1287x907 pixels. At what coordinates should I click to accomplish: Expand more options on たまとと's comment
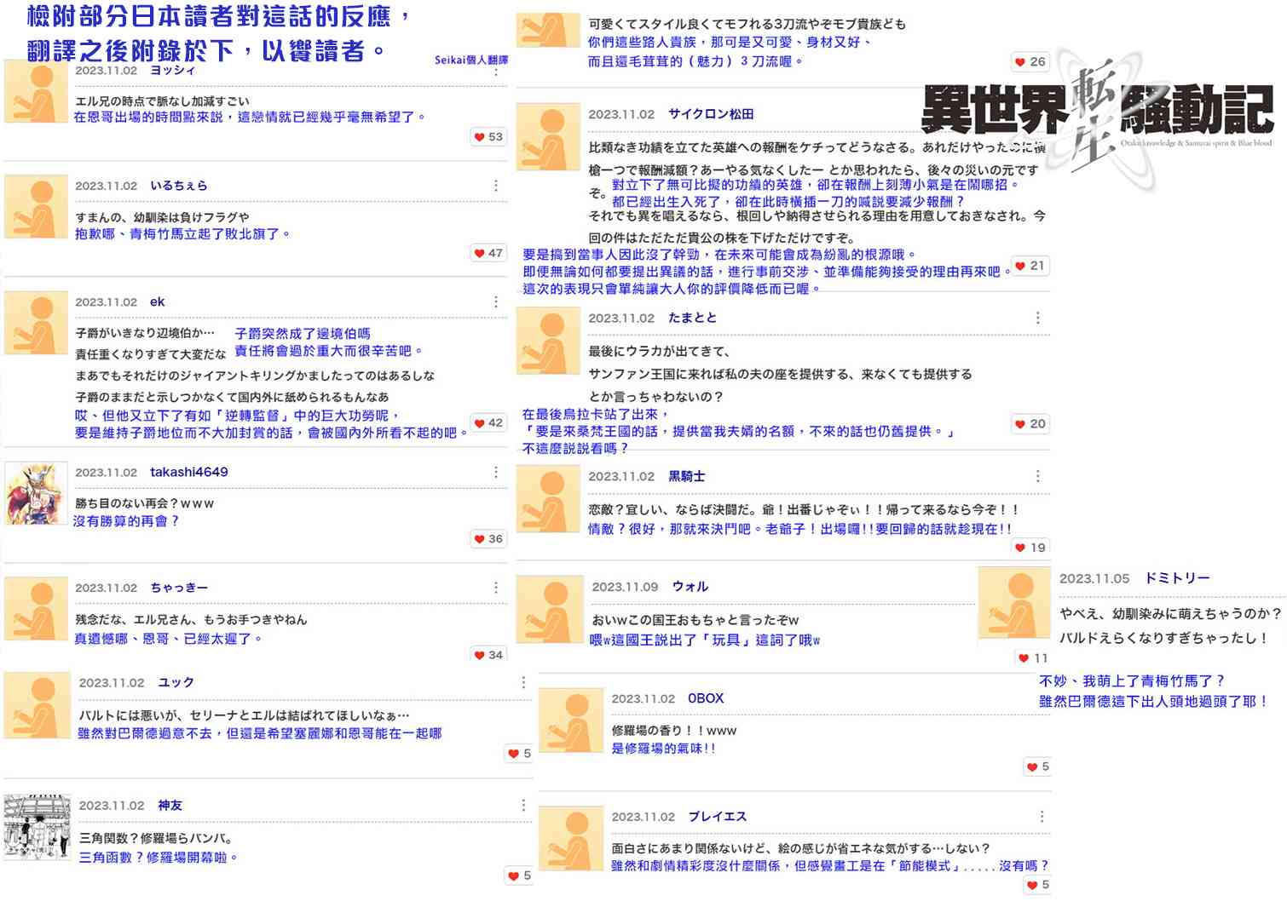pyautogui.click(x=1037, y=318)
